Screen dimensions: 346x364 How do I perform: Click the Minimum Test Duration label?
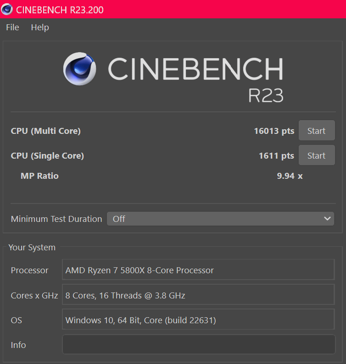(56, 219)
